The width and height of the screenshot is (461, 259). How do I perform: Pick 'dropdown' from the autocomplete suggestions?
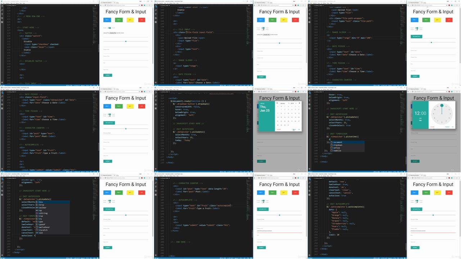pyautogui.click(x=347, y=145)
